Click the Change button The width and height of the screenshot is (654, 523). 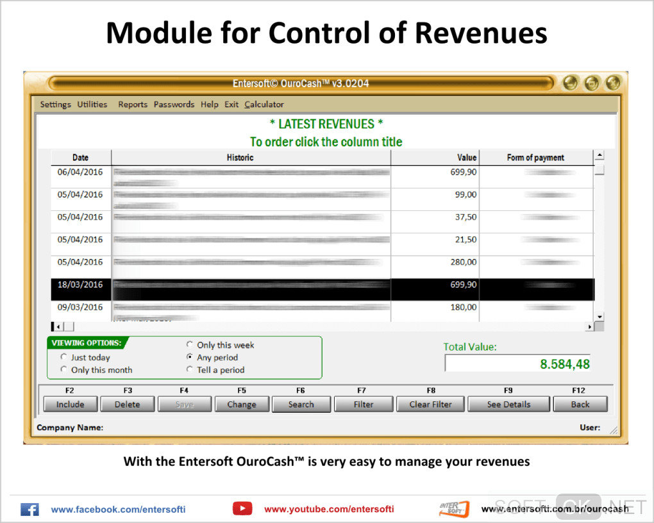coord(242,404)
